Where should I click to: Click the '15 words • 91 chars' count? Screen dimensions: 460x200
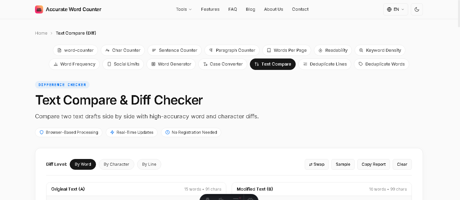pyautogui.click(x=203, y=189)
